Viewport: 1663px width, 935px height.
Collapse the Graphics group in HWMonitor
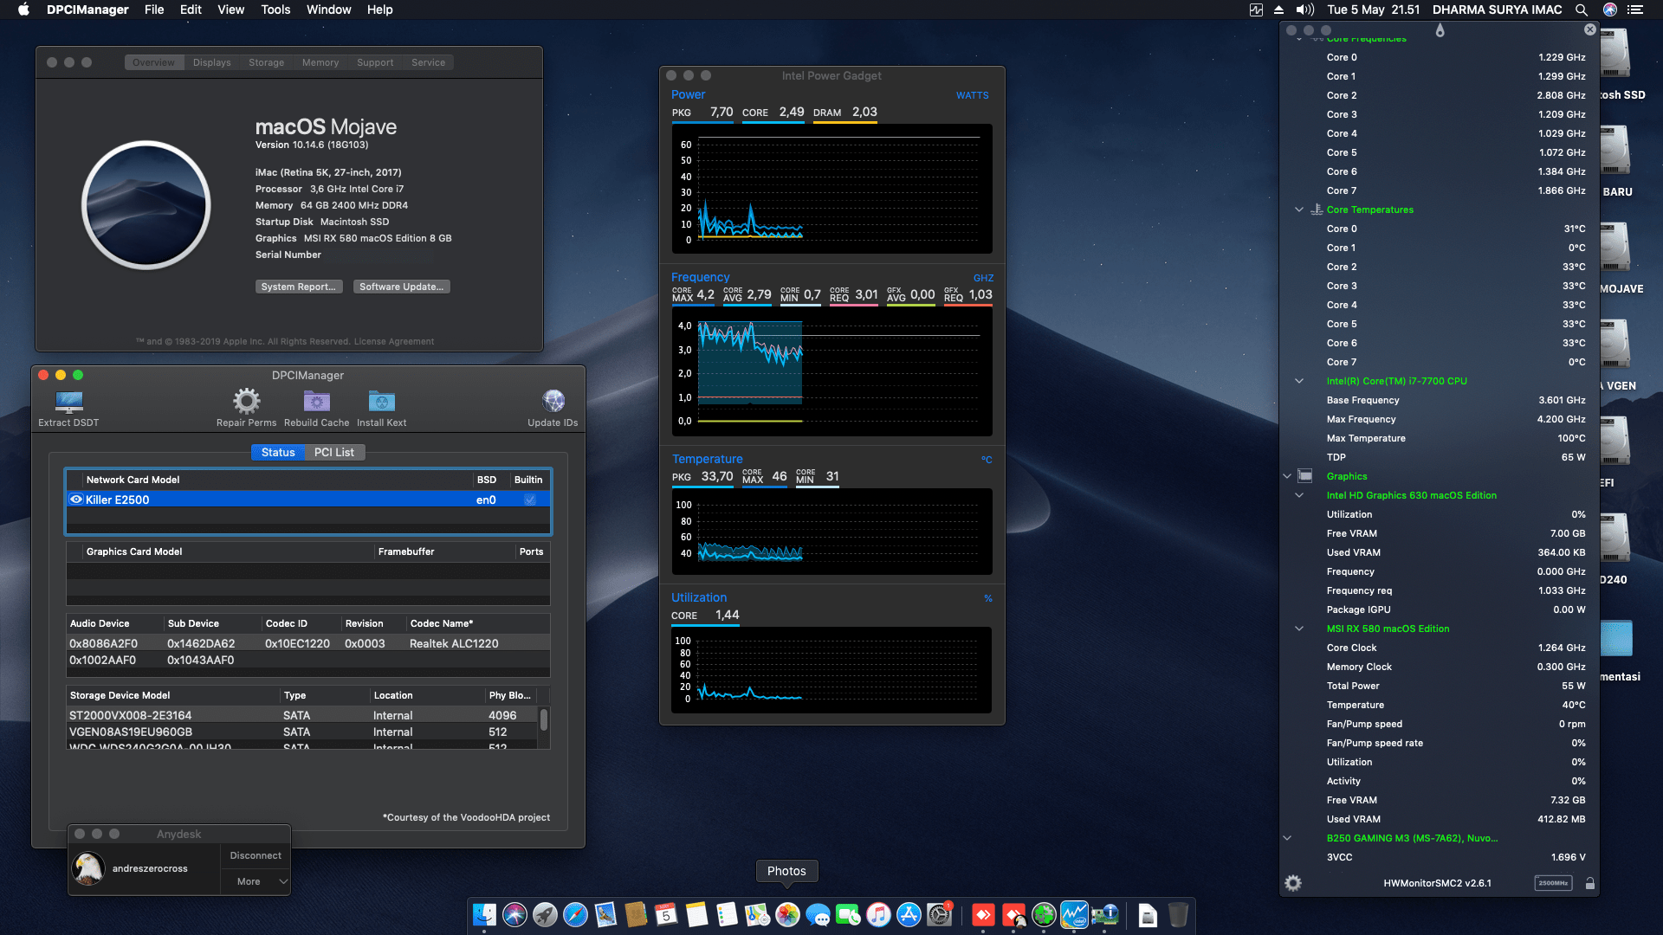[1287, 476]
